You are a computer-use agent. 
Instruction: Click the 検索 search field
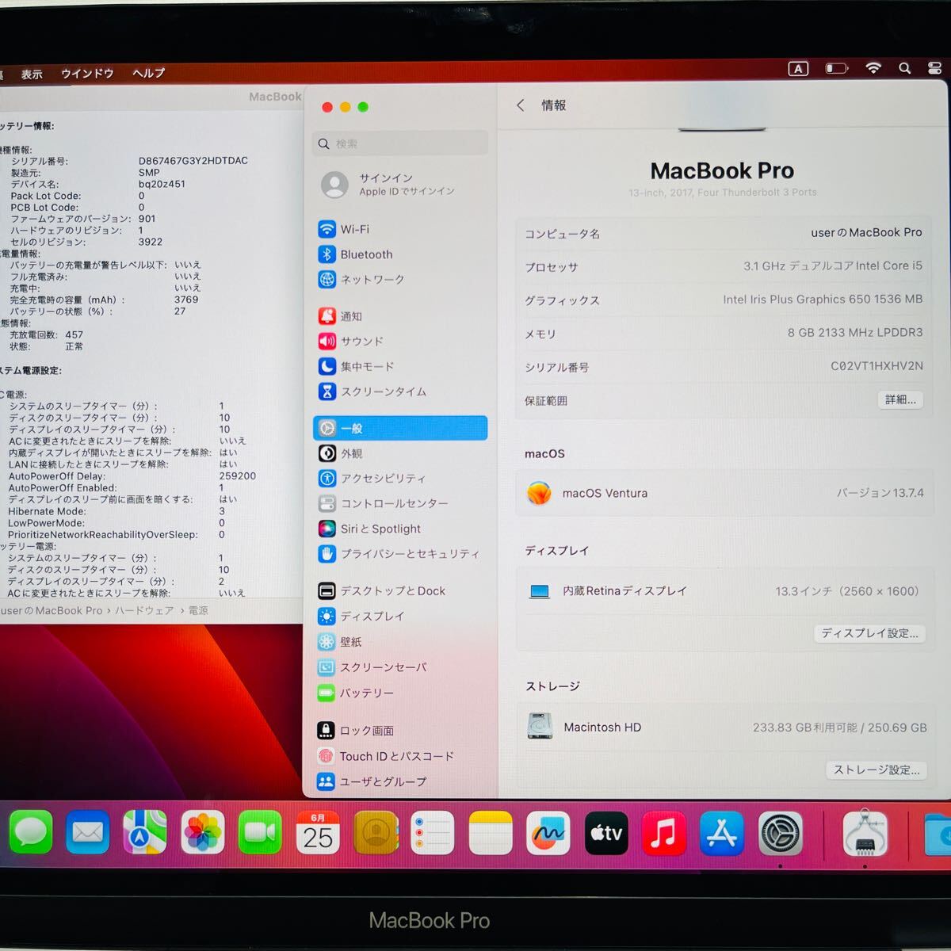[400, 143]
